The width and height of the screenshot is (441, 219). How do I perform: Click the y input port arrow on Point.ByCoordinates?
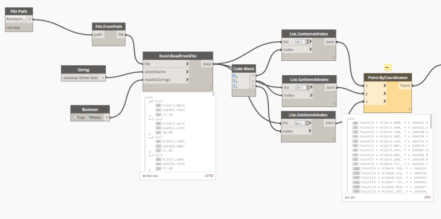coord(385,93)
